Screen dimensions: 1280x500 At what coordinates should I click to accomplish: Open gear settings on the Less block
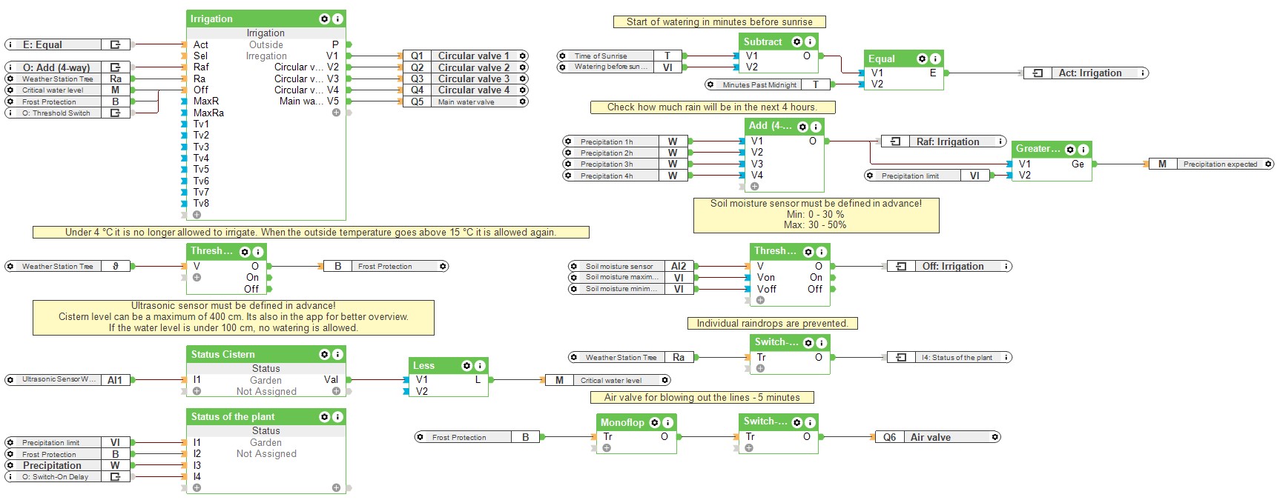[x=467, y=365]
